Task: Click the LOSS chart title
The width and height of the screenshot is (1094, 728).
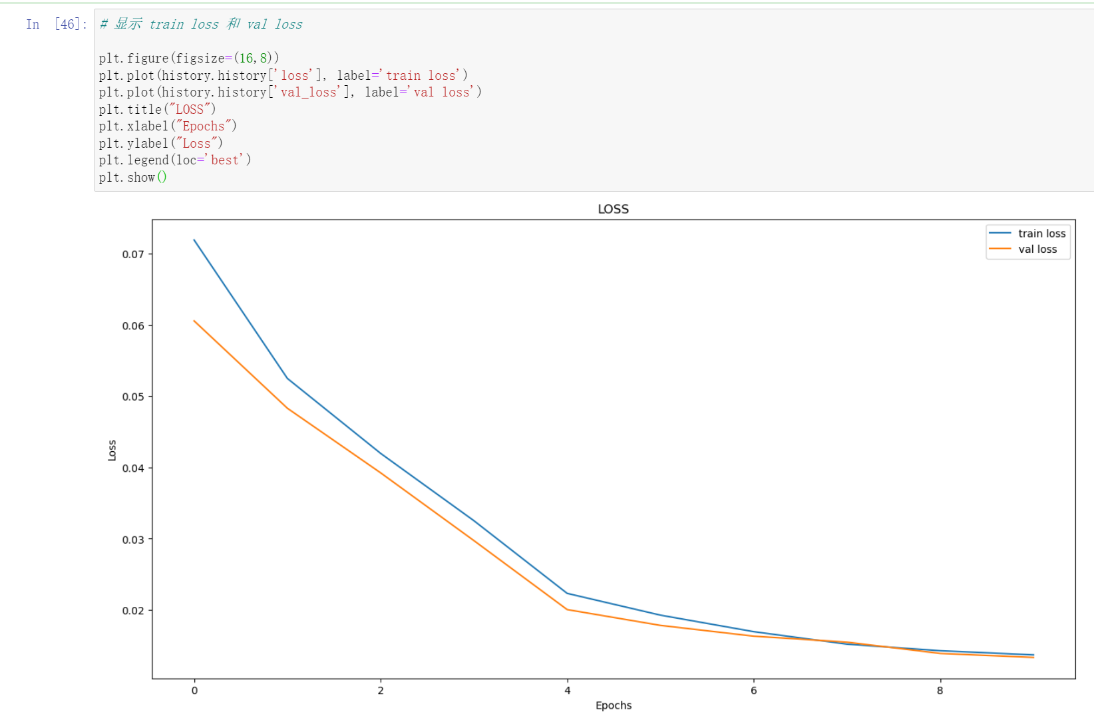Action: pyautogui.click(x=613, y=209)
